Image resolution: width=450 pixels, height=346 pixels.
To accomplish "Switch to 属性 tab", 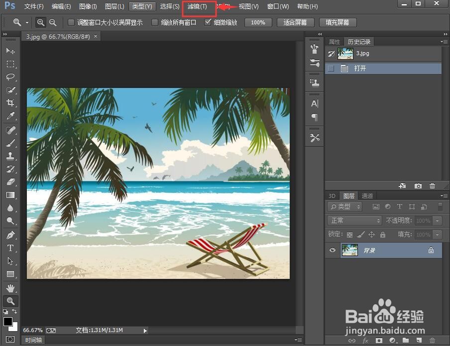I will 335,42.
